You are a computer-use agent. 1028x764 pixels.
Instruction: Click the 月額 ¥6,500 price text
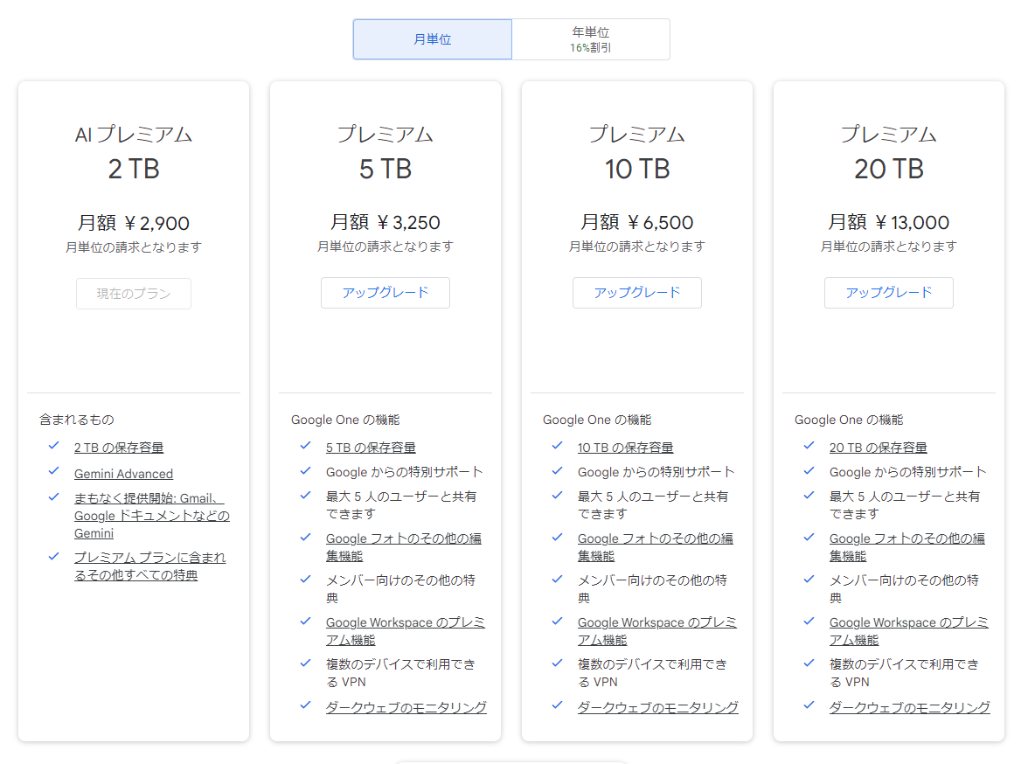(x=637, y=222)
